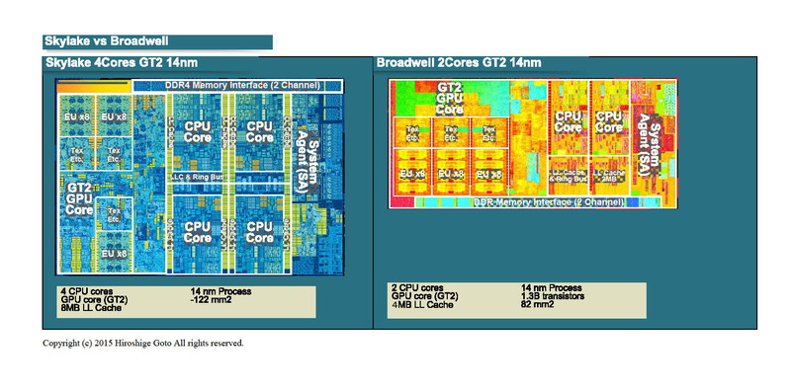Click the Broadwell "GT2 GPU Core" label
791x391 pixels.
pos(450,99)
